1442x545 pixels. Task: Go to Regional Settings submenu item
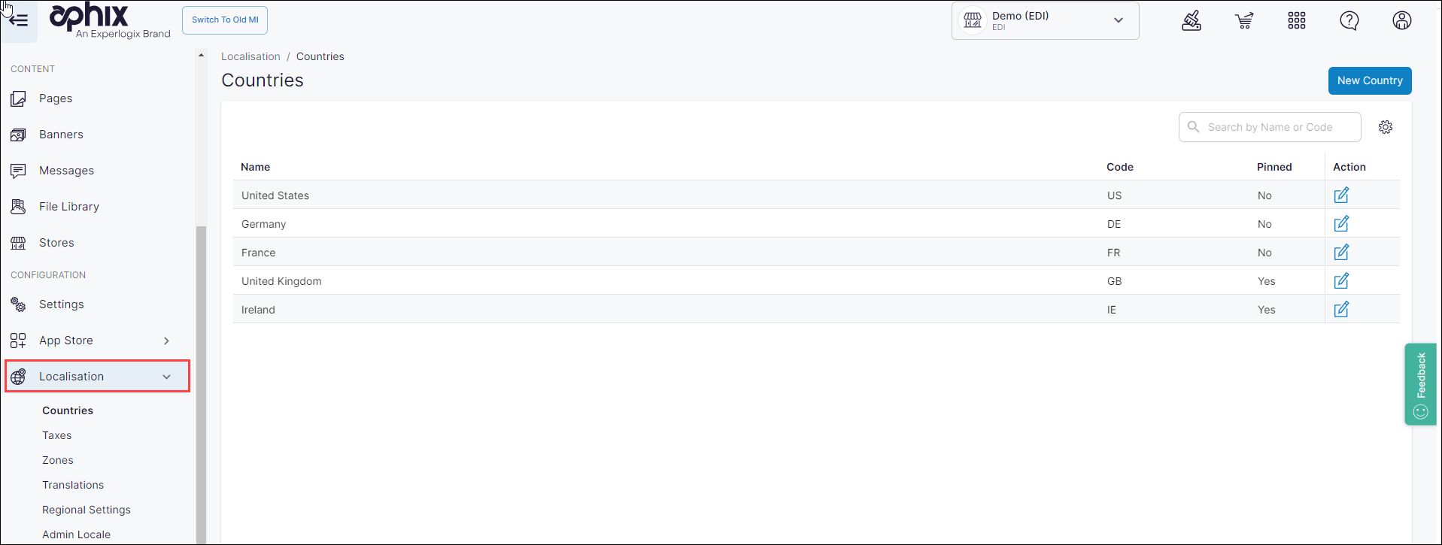(x=87, y=510)
